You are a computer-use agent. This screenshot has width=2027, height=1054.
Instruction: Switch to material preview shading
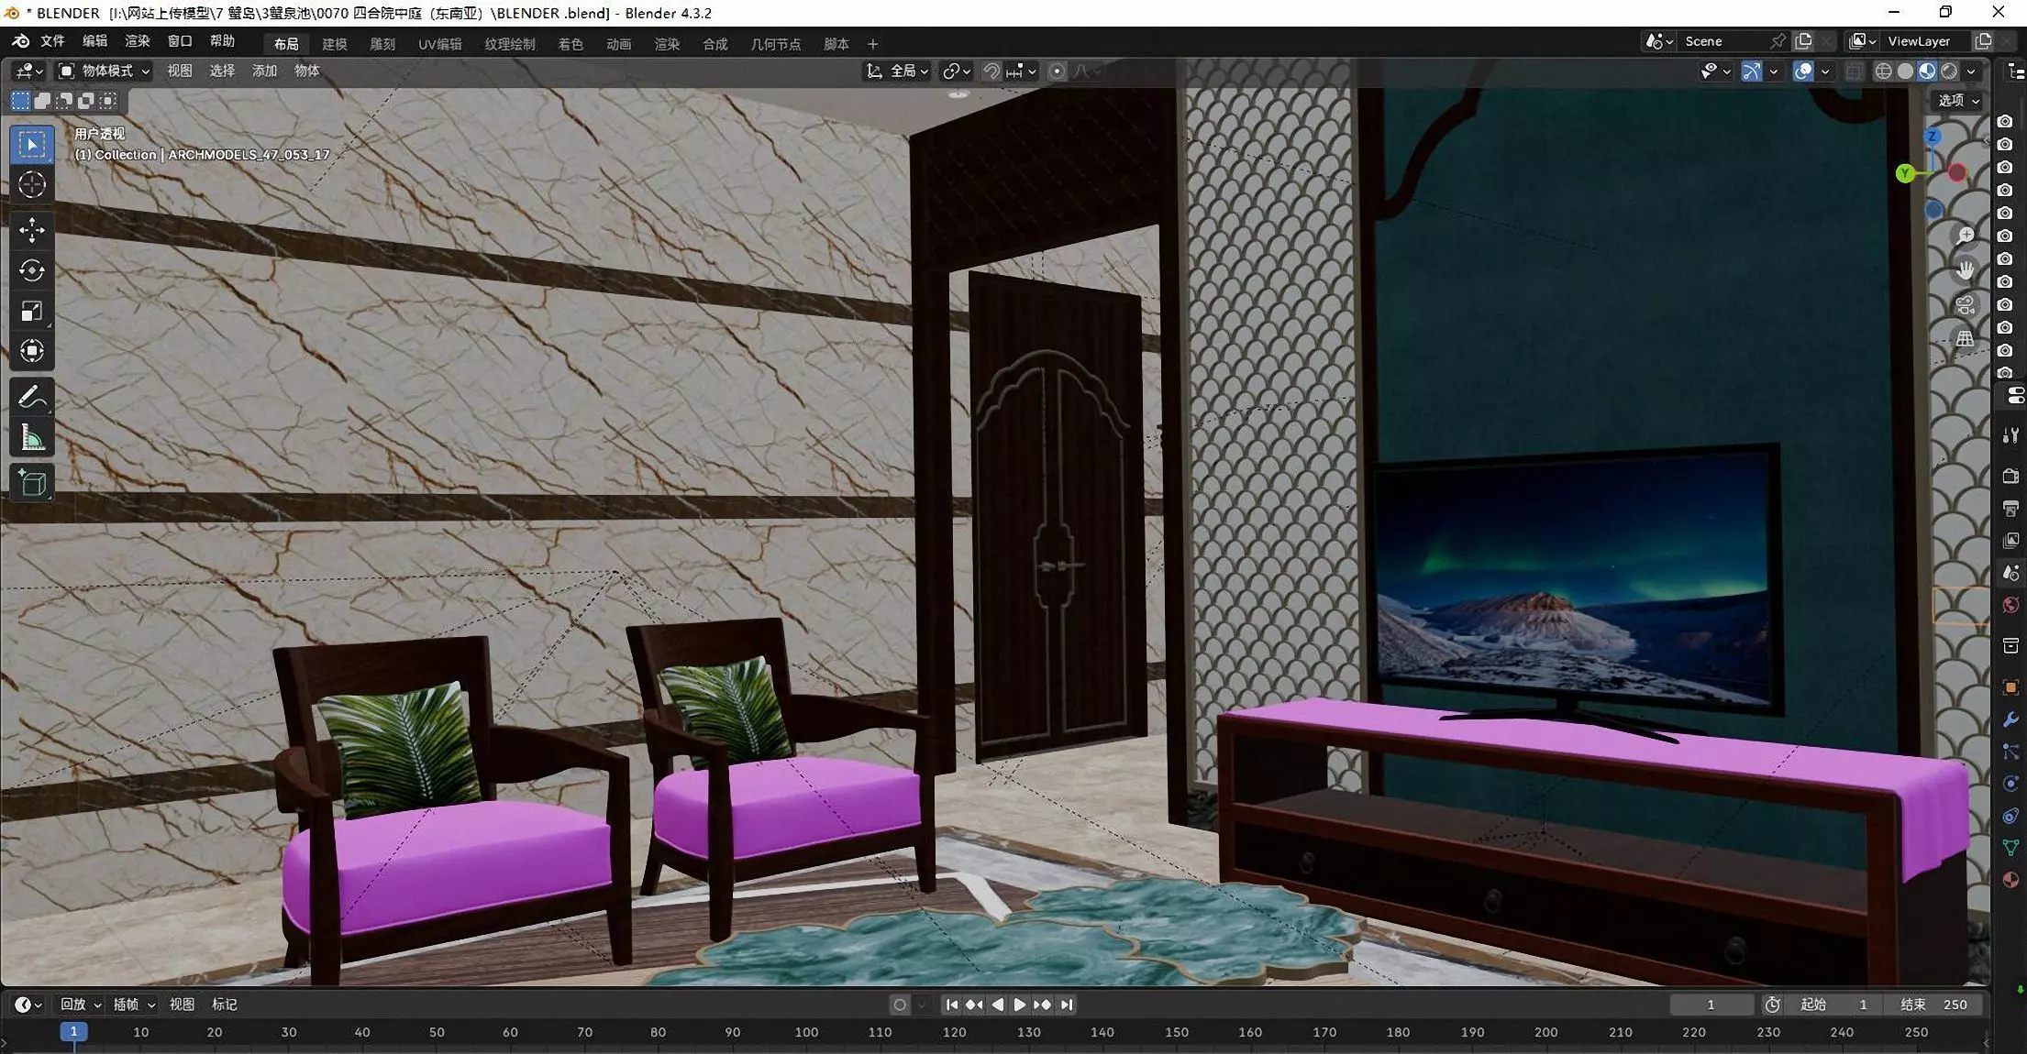(x=1927, y=71)
